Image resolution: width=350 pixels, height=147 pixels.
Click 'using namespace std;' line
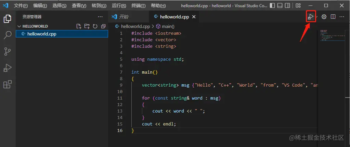(157, 59)
